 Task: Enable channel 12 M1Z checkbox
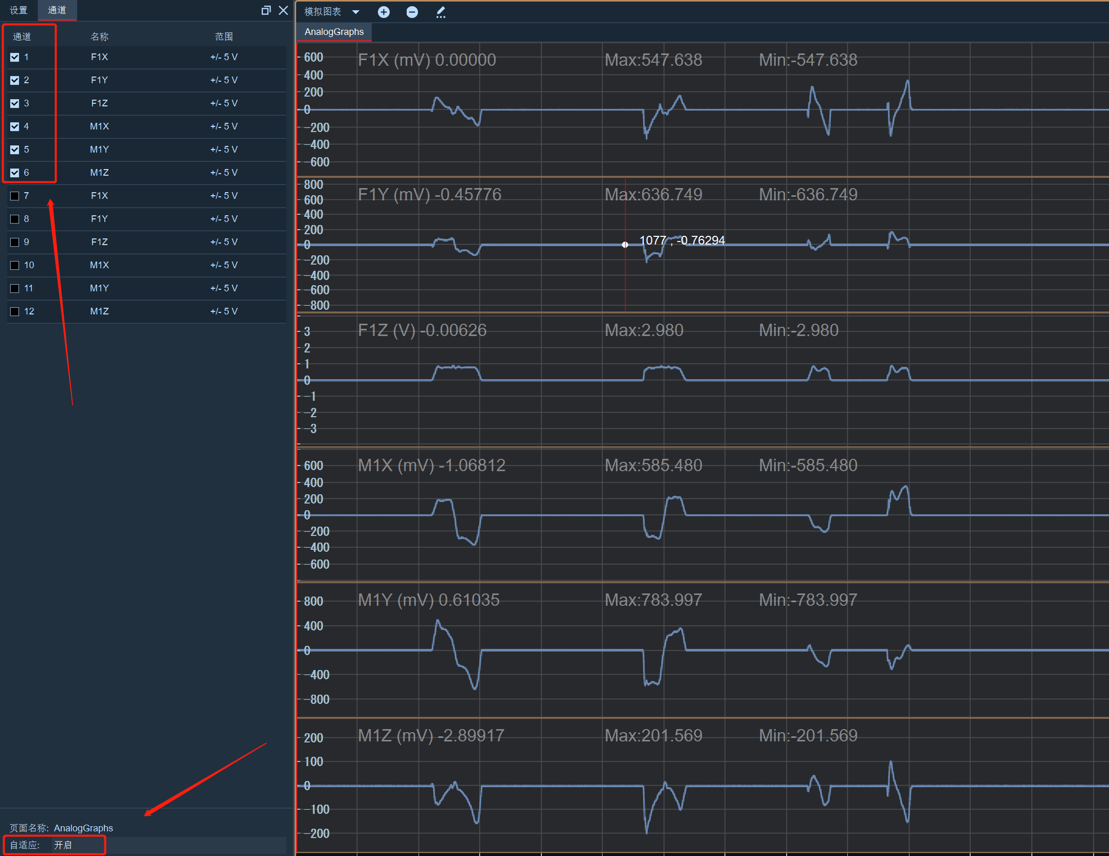point(15,311)
